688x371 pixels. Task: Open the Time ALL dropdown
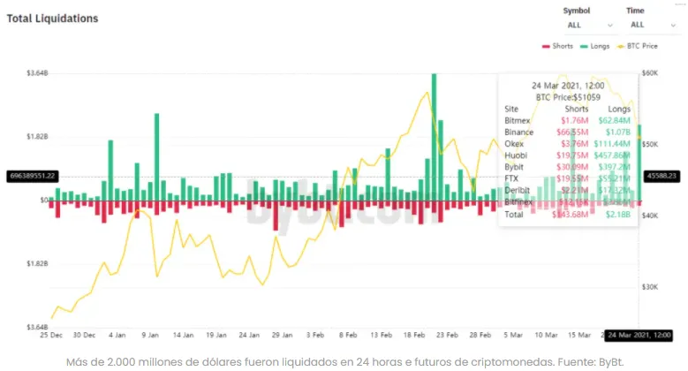point(653,25)
